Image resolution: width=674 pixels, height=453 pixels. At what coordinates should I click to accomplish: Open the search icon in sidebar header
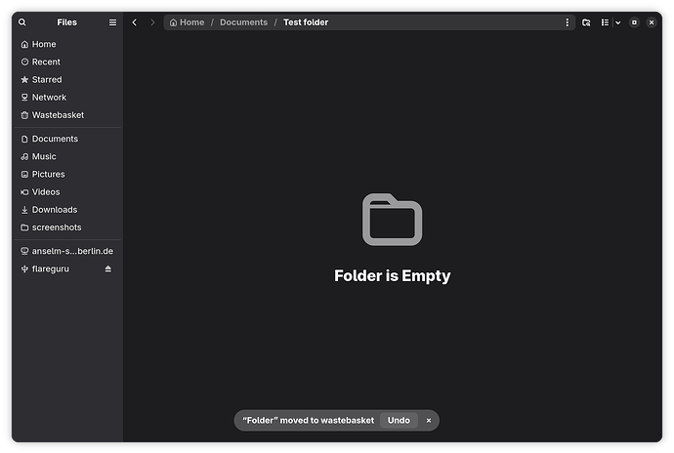point(22,21)
